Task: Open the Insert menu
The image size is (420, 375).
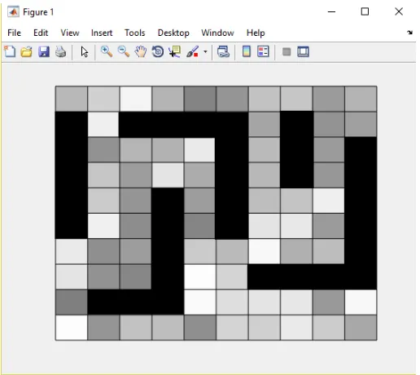Action: point(102,33)
